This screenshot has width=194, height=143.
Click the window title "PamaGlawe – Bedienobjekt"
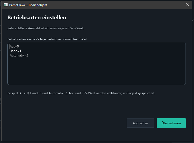[28, 5]
